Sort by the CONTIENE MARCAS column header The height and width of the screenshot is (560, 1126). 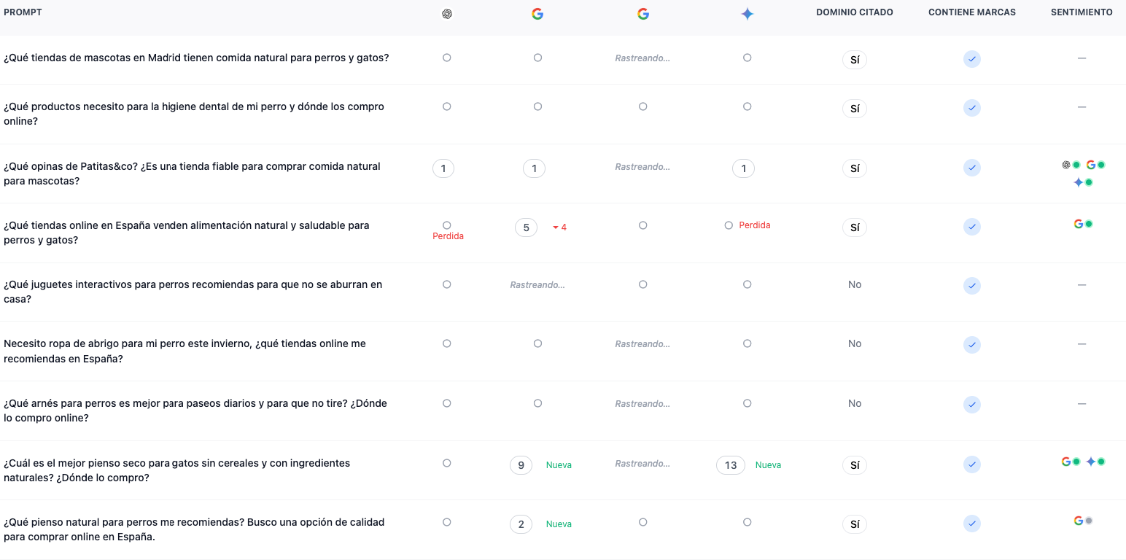(972, 12)
